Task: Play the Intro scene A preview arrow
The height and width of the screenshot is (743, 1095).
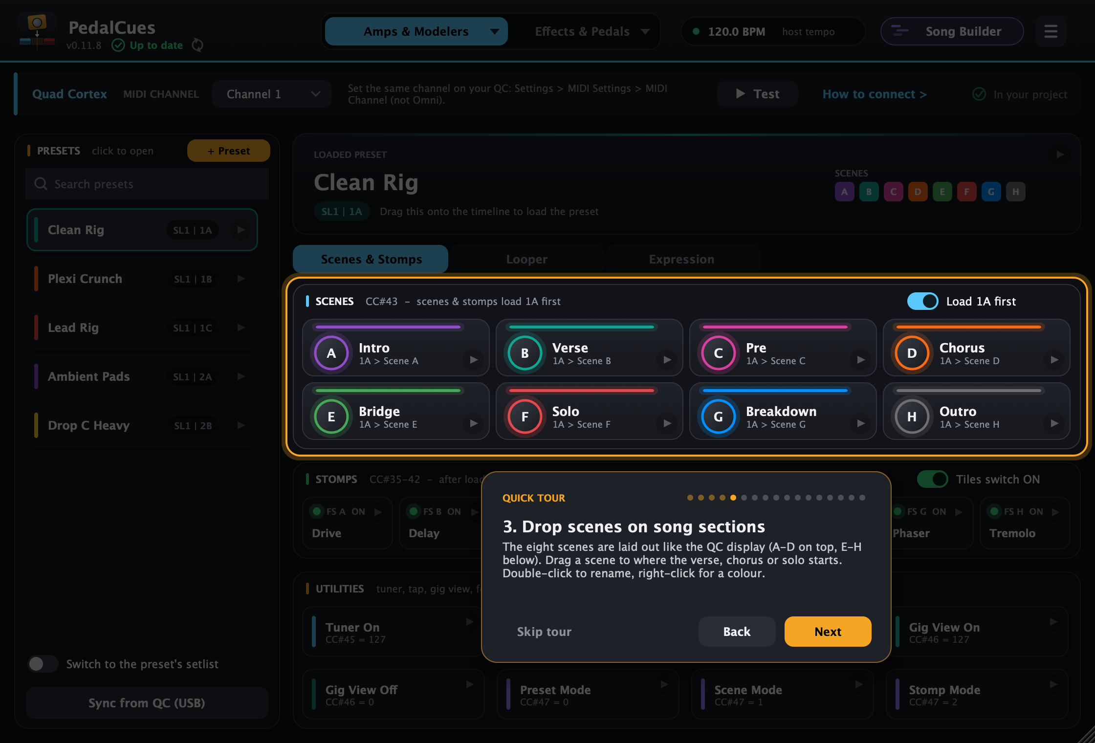Action: [x=473, y=360]
